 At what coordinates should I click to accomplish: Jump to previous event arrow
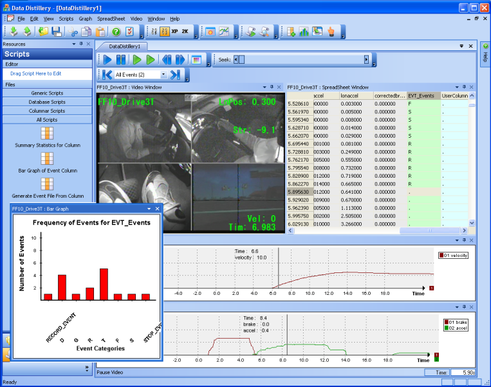[107, 75]
